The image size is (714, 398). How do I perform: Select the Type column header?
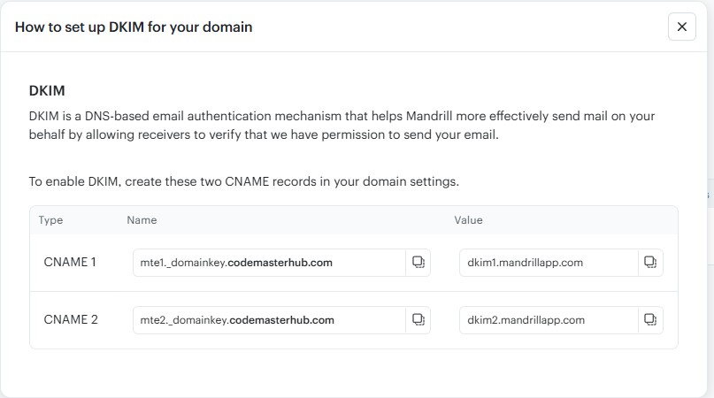50,220
